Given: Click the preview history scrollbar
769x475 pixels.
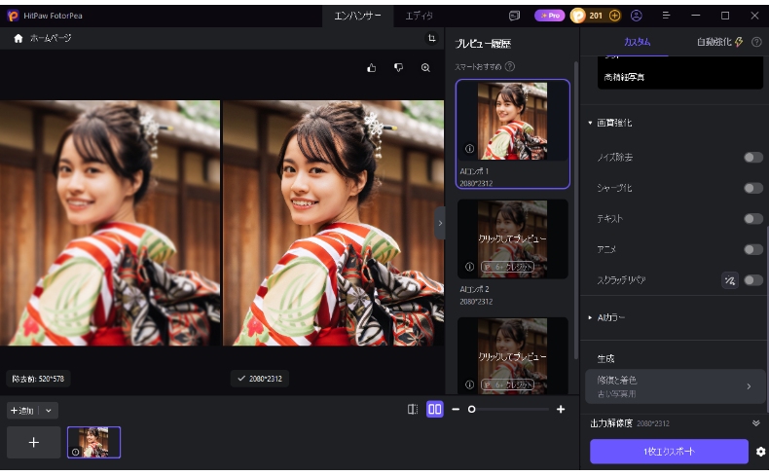Looking at the screenshot, I should (x=575, y=211).
